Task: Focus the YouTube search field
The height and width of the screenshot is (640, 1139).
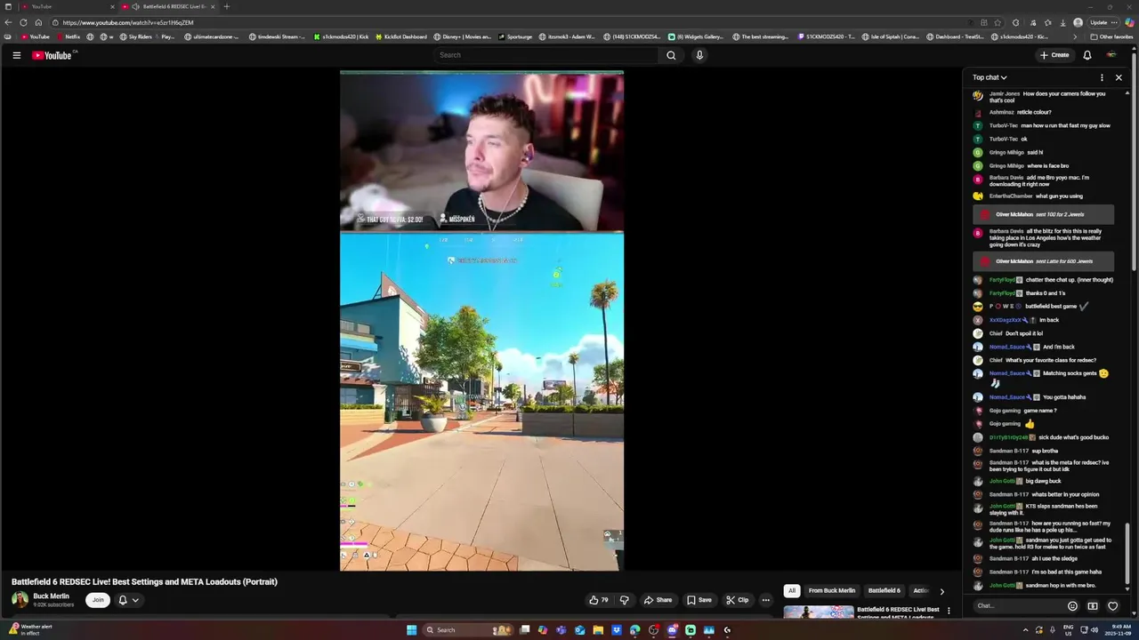Action: tap(545, 55)
